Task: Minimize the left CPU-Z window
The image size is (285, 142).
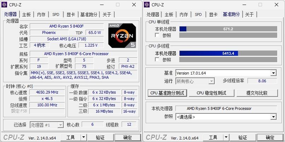Action: tap(101, 5)
